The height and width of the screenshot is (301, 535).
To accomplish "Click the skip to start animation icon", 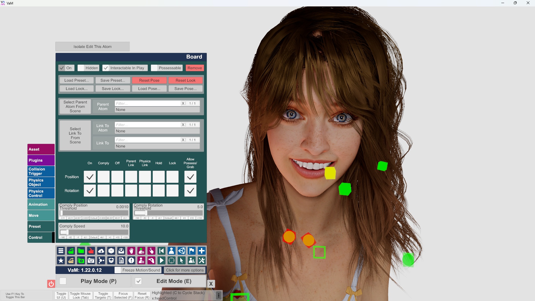I will [x=161, y=251].
